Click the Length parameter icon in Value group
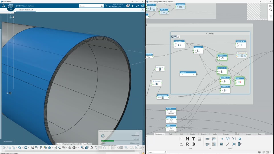Image resolution: width=274 pixels, height=154 pixels. (181, 139)
